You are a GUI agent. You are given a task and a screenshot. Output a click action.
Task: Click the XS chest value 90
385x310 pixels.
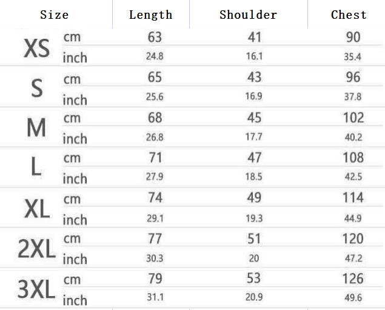[x=353, y=37]
